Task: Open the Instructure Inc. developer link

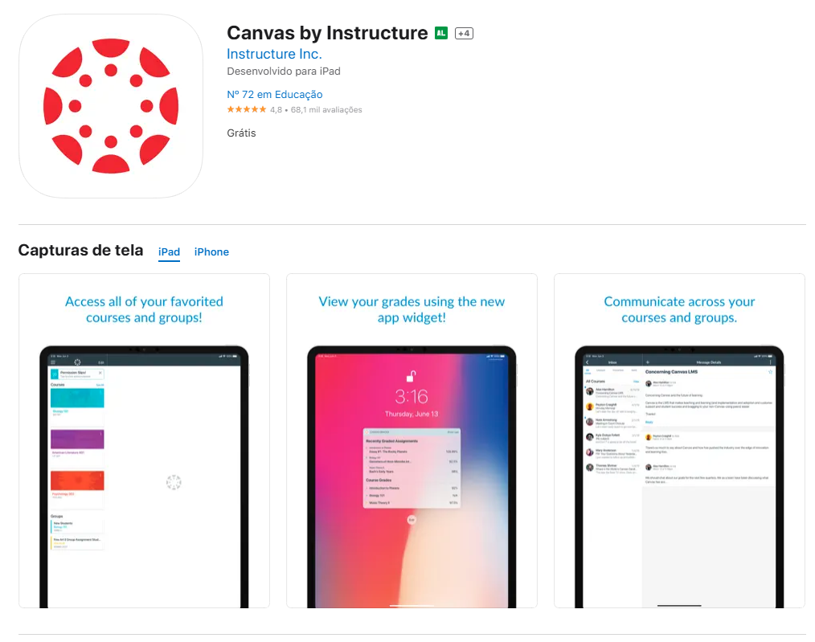Action: 274,54
